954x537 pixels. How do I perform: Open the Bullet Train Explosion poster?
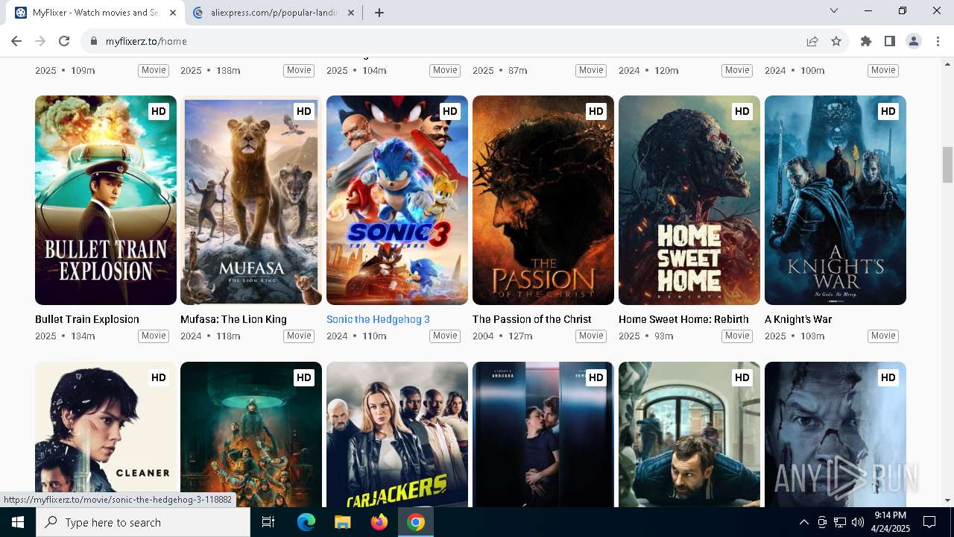tap(106, 200)
